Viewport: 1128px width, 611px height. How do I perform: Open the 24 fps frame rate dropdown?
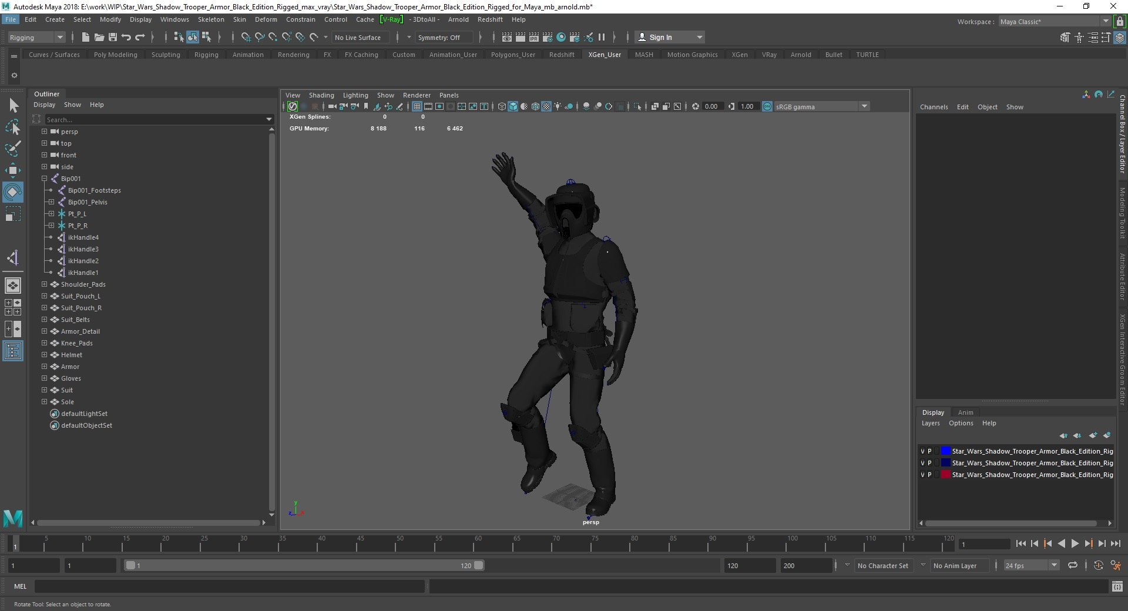pyautogui.click(x=1031, y=565)
